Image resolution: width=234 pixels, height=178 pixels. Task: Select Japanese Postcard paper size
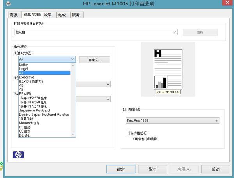point(34,110)
